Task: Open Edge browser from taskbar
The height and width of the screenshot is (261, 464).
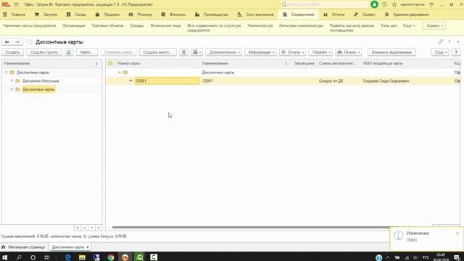Action: coord(67,257)
